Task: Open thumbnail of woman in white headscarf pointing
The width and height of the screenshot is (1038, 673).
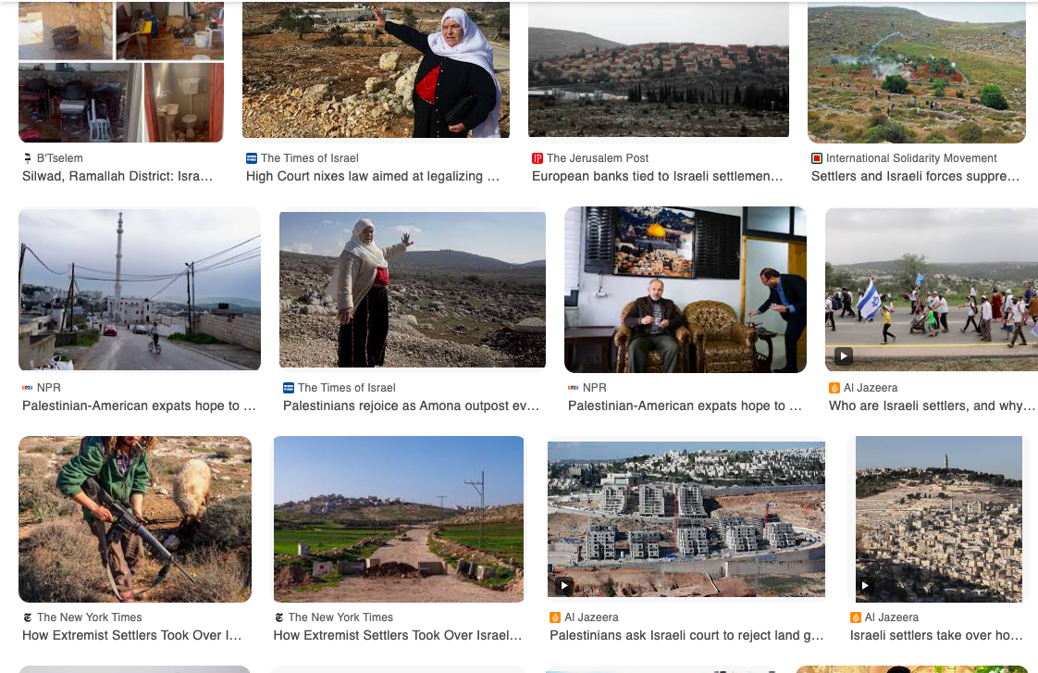Action: [x=376, y=69]
